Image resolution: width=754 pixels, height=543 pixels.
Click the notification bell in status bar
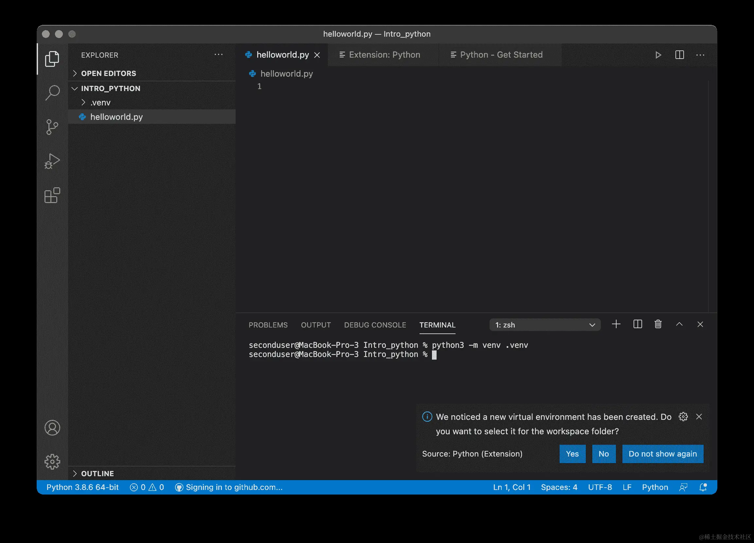point(703,487)
